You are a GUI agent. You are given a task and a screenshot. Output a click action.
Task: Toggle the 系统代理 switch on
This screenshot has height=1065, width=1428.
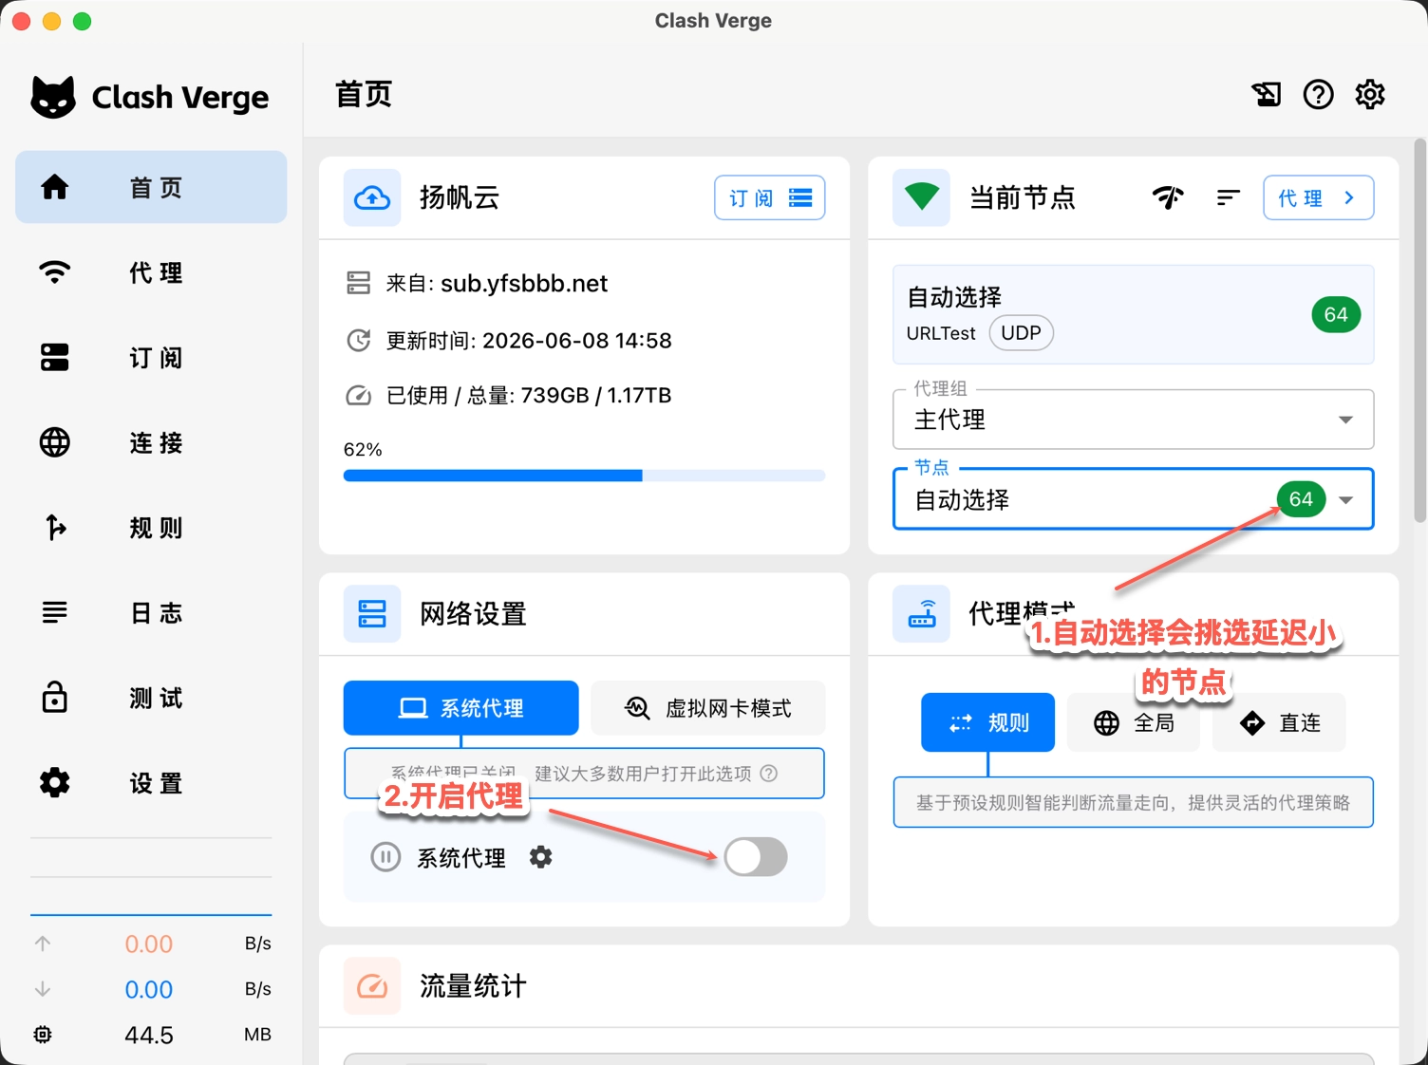coord(756,857)
